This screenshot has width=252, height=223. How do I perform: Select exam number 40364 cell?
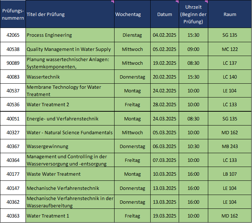coord(13,160)
